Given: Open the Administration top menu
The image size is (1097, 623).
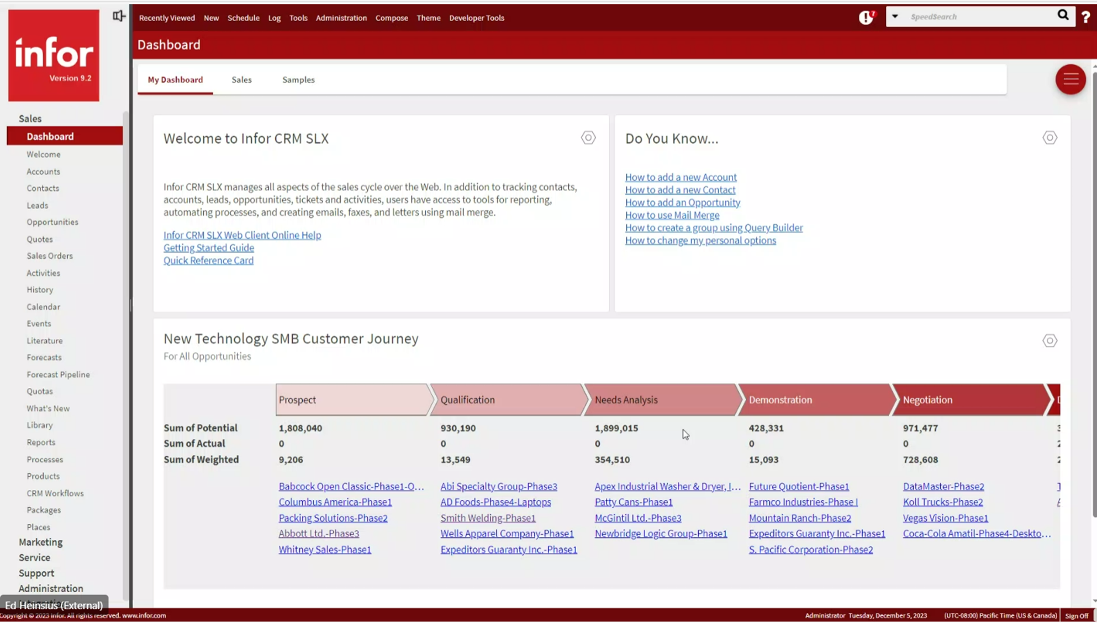Looking at the screenshot, I should [x=341, y=18].
